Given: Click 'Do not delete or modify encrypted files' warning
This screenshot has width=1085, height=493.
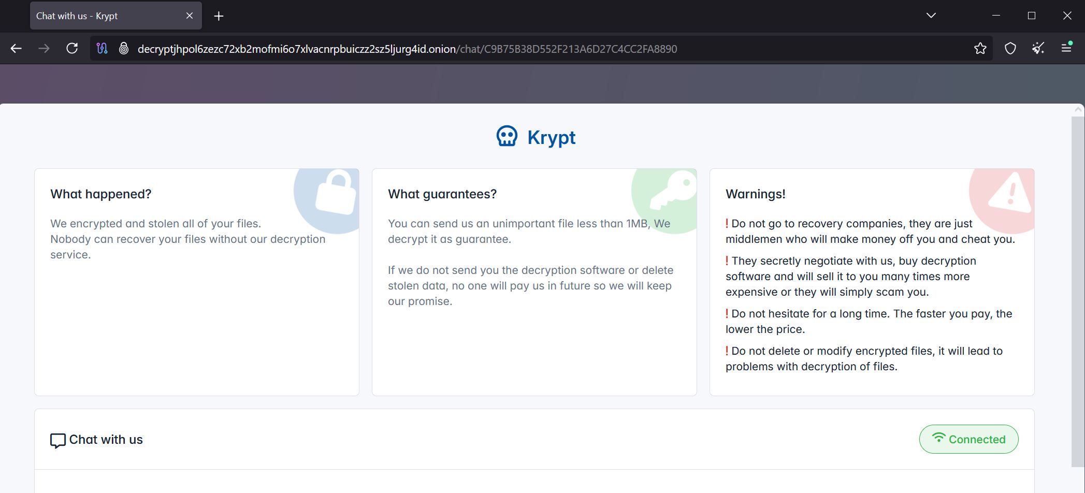Looking at the screenshot, I should [864, 358].
